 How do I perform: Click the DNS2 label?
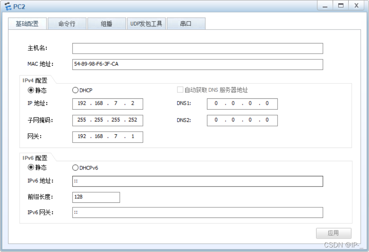[184, 120]
